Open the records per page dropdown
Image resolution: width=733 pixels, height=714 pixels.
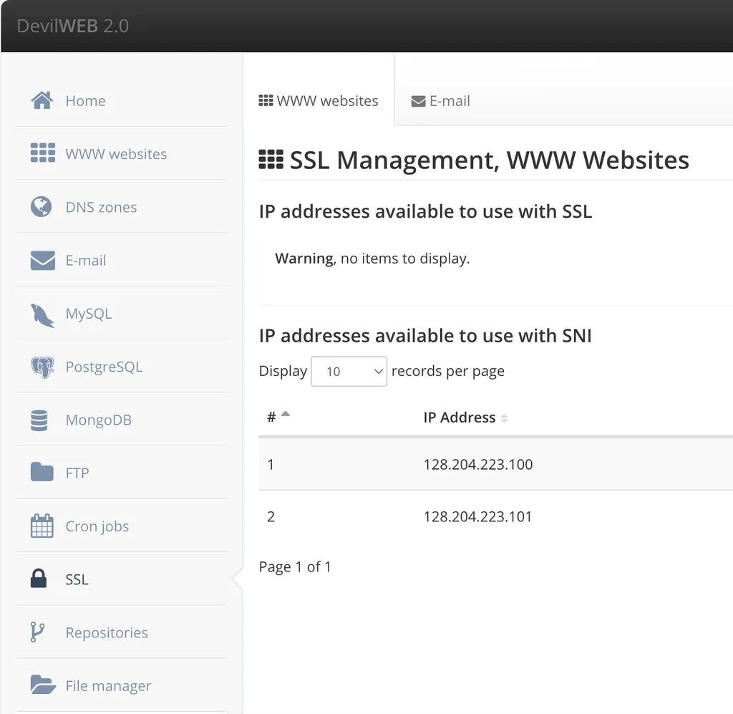pos(349,371)
